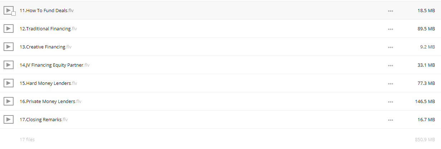441x149 pixels.
Task: Click video icon for 14.JV Financing Equity Partner
Action: [9, 65]
